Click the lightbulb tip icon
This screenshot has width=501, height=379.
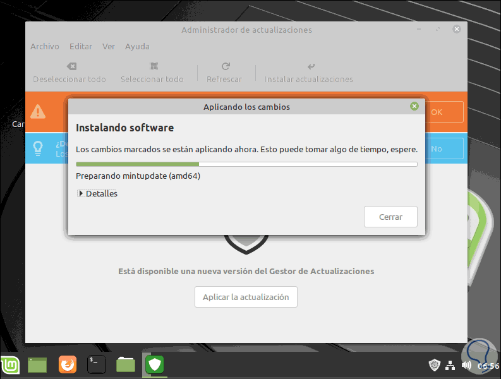pyautogui.click(x=38, y=148)
